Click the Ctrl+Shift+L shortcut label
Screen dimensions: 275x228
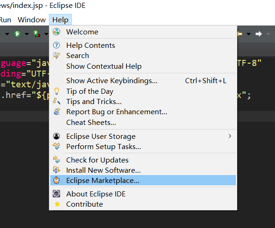[206, 80]
